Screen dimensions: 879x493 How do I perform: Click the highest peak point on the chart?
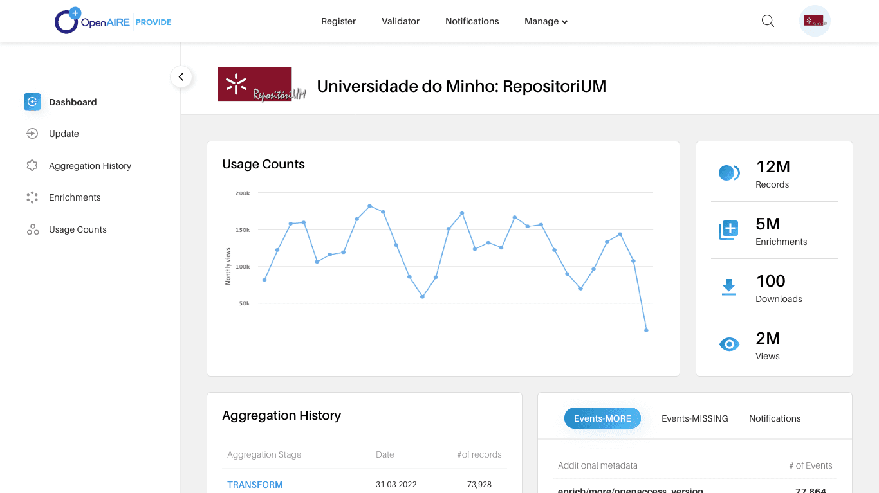[x=370, y=206]
